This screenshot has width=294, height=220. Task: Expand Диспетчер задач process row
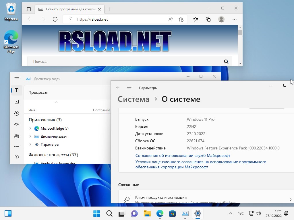point(30,137)
